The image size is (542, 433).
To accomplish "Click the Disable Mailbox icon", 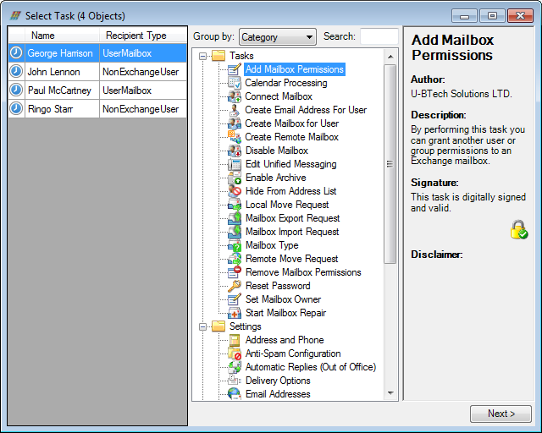I will click(x=235, y=151).
